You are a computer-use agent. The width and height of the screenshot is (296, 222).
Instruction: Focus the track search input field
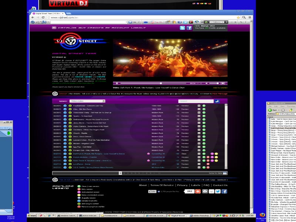coord(196,101)
